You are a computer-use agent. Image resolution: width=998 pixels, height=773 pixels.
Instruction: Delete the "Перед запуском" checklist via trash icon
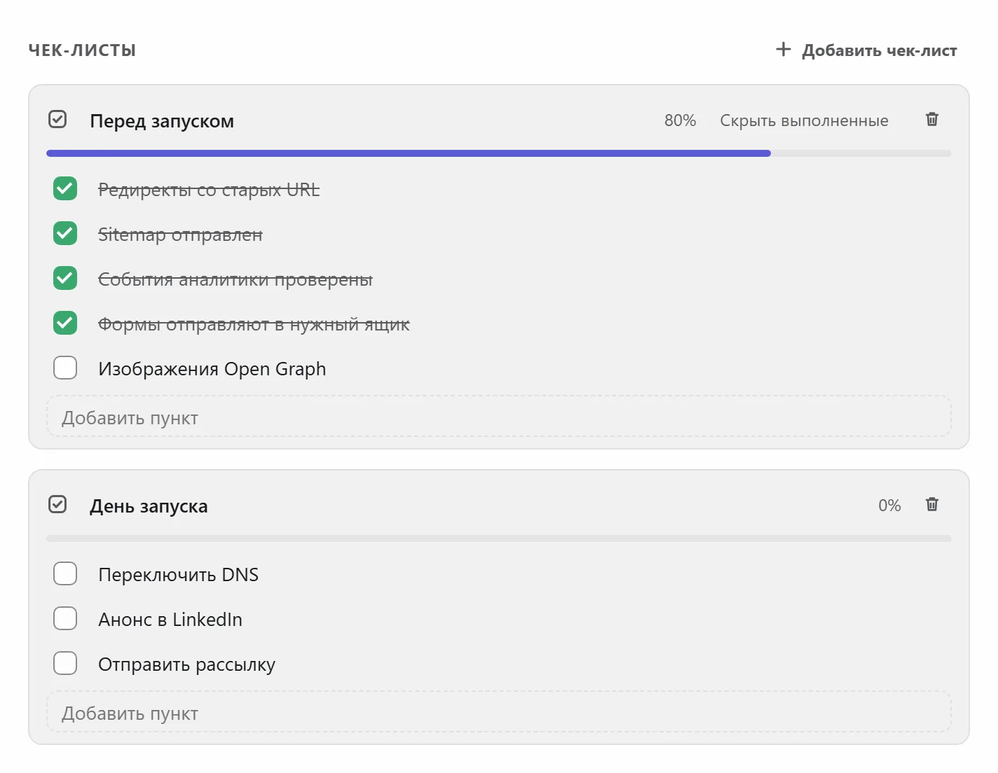click(x=931, y=119)
